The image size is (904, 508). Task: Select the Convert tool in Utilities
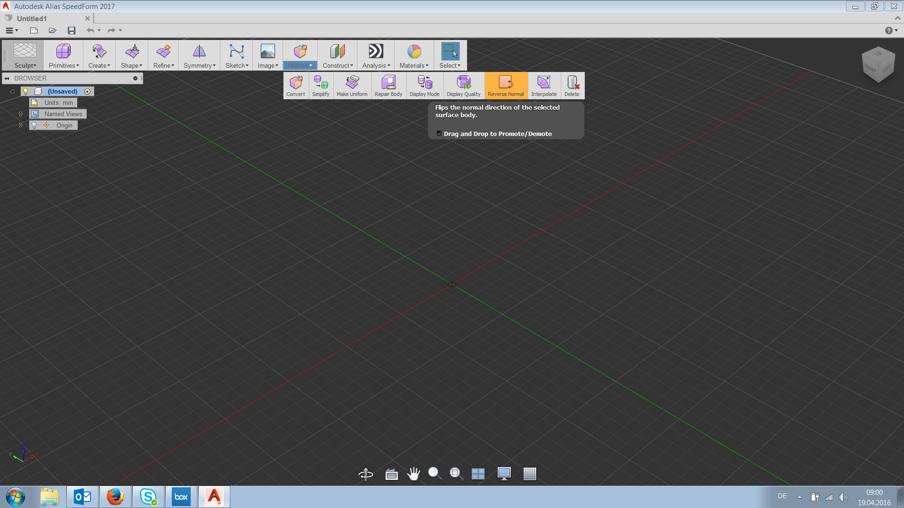click(x=296, y=85)
